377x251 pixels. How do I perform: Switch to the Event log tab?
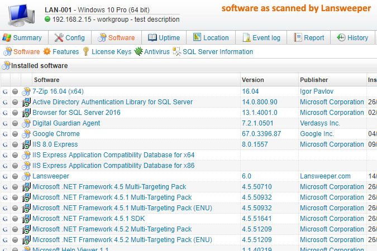pyautogui.click(x=261, y=38)
